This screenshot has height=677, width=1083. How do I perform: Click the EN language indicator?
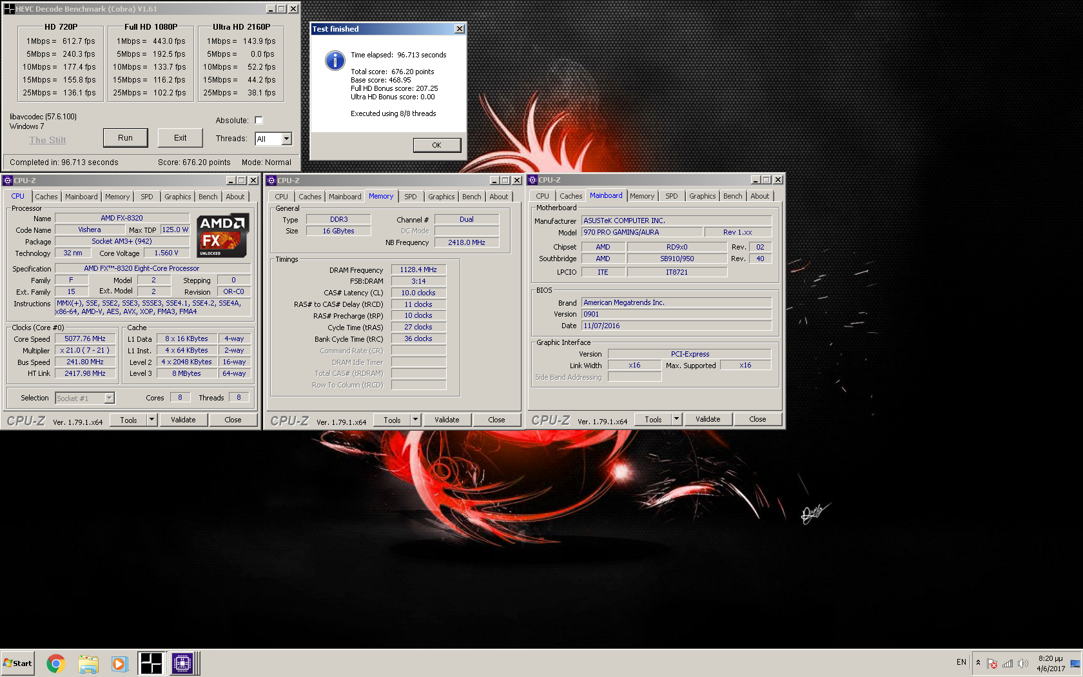pyautogui.click(x=961, y=663)
